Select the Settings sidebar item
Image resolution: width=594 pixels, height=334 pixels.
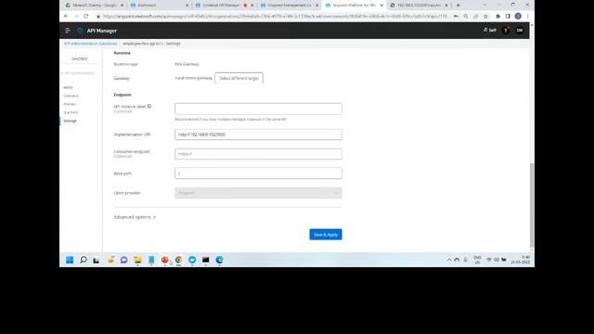click(x=71, y=121)
